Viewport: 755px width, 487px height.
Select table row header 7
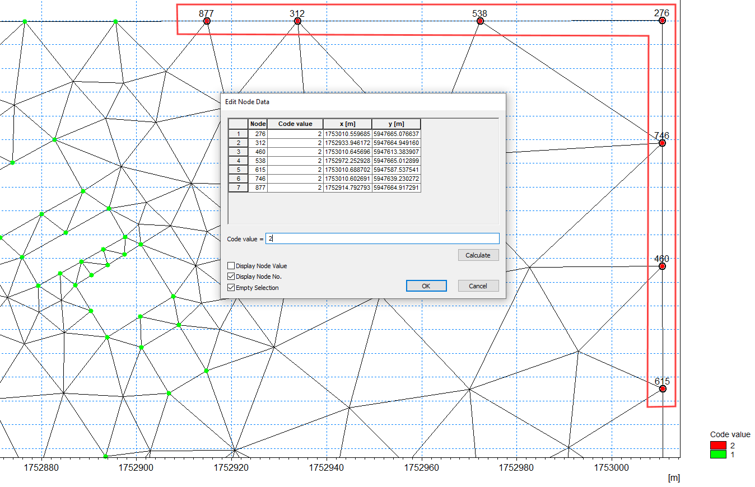(238, 188)
